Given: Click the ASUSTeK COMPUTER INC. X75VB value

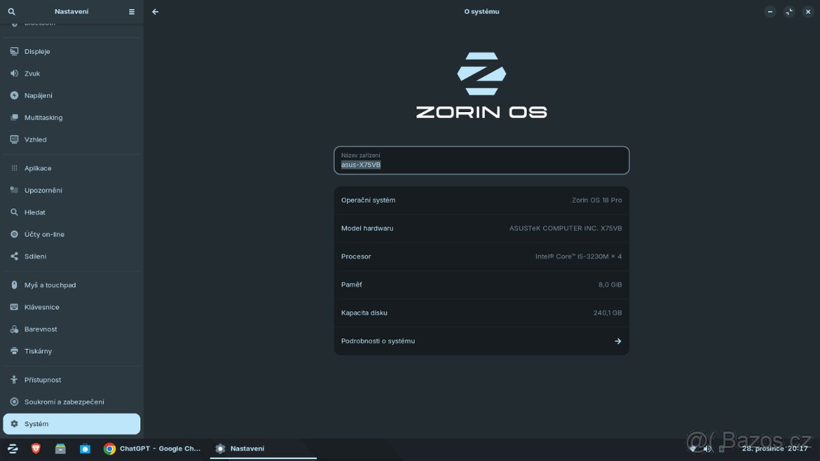Looking at the screenshot, I should point(566,228).
